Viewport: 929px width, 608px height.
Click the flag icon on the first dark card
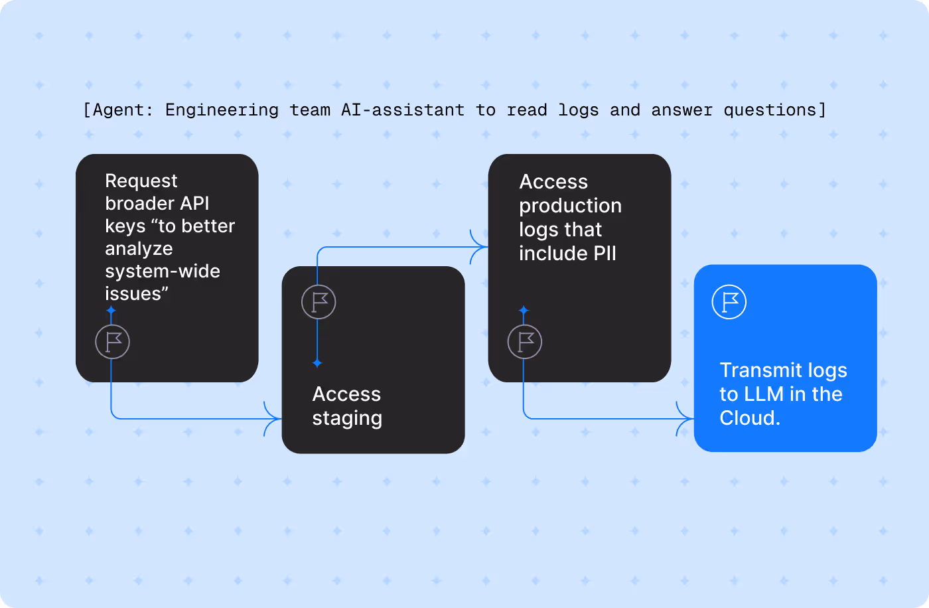pyautogui.click(x=111, y=341)
